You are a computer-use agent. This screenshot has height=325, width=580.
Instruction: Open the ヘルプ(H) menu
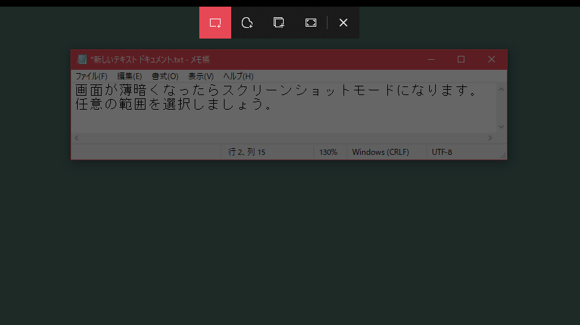[x=239, y=76]
